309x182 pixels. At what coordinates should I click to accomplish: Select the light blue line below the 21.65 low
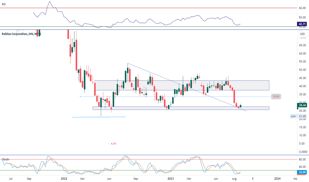coord(99,117)
